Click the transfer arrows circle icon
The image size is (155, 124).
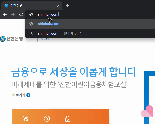[47, 119]
